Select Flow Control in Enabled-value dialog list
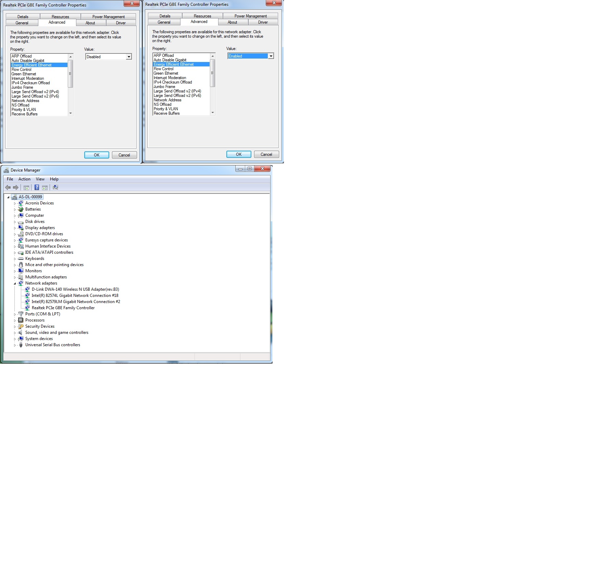Viewport: 600px width, 578px height. click(181, 69)
